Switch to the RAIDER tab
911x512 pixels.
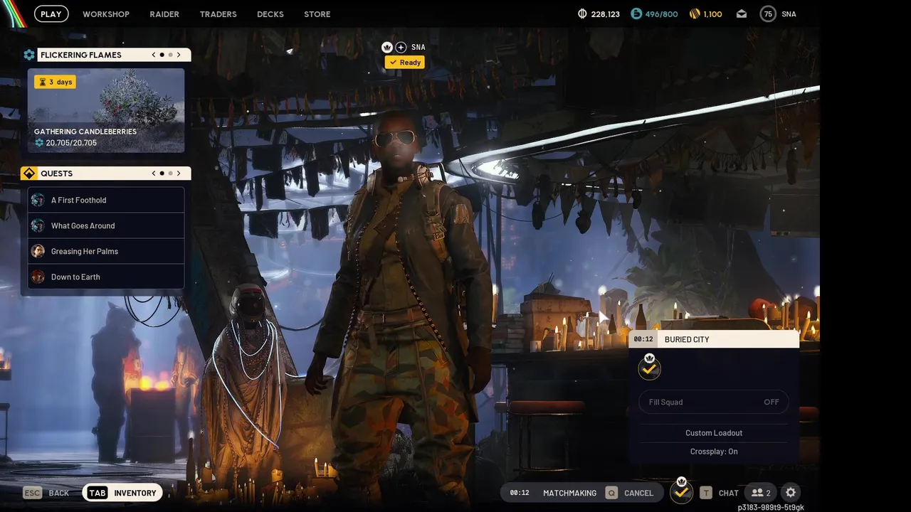164,14
